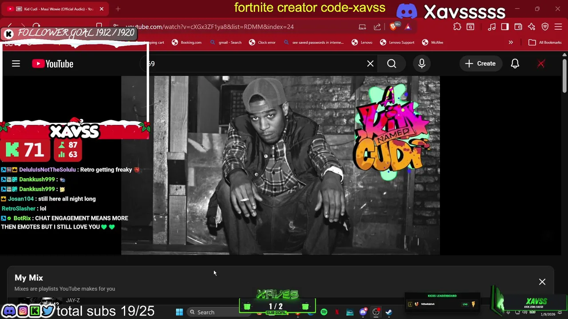568x319 pixels.
Task: Click the YouTube Create button
Action: pyautogui.click(x=480, y=64)
